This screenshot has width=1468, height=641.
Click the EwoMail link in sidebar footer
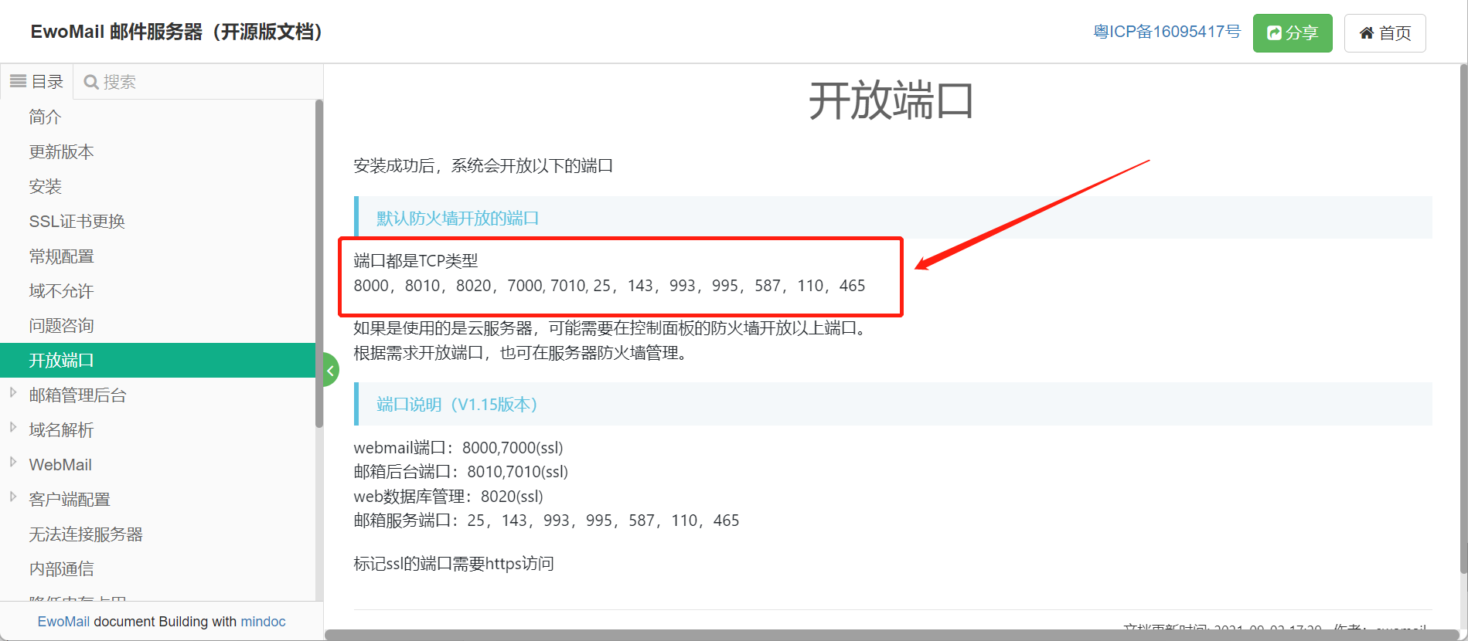click(x=63, y=622)
